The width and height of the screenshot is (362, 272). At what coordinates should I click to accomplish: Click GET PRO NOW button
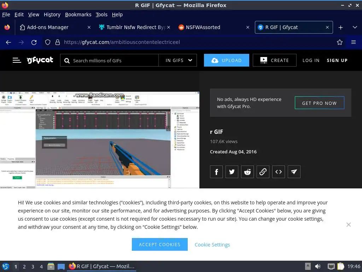tap(320, 103)
